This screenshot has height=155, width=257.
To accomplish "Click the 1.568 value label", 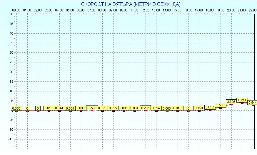I will pyautogui.click(x=221, y=105).
